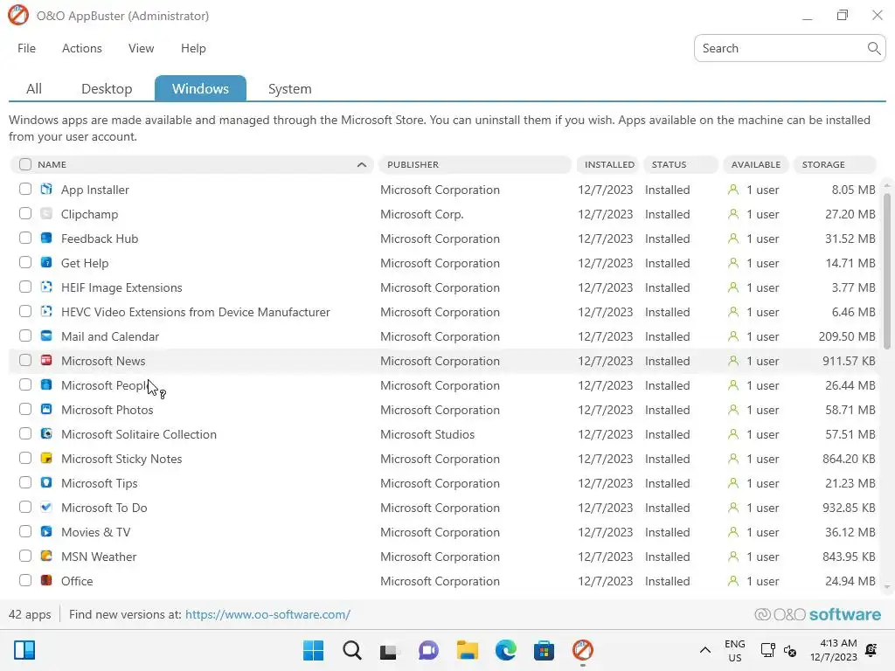Click the Clipchamp app icon

coord(46,213)
